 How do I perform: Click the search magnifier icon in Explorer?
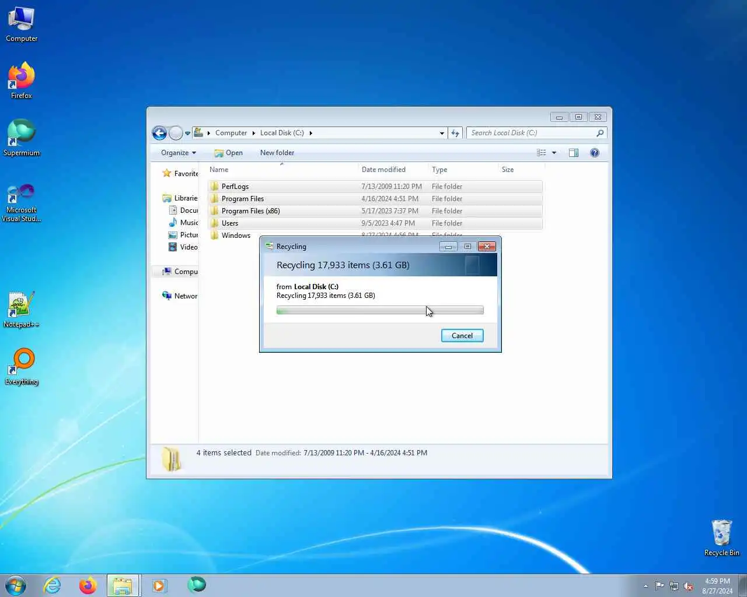click(600, 133)
